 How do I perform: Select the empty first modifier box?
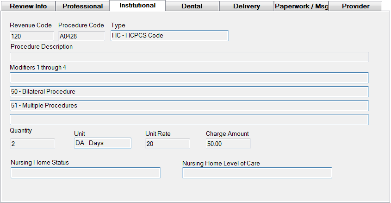(189, 77)
